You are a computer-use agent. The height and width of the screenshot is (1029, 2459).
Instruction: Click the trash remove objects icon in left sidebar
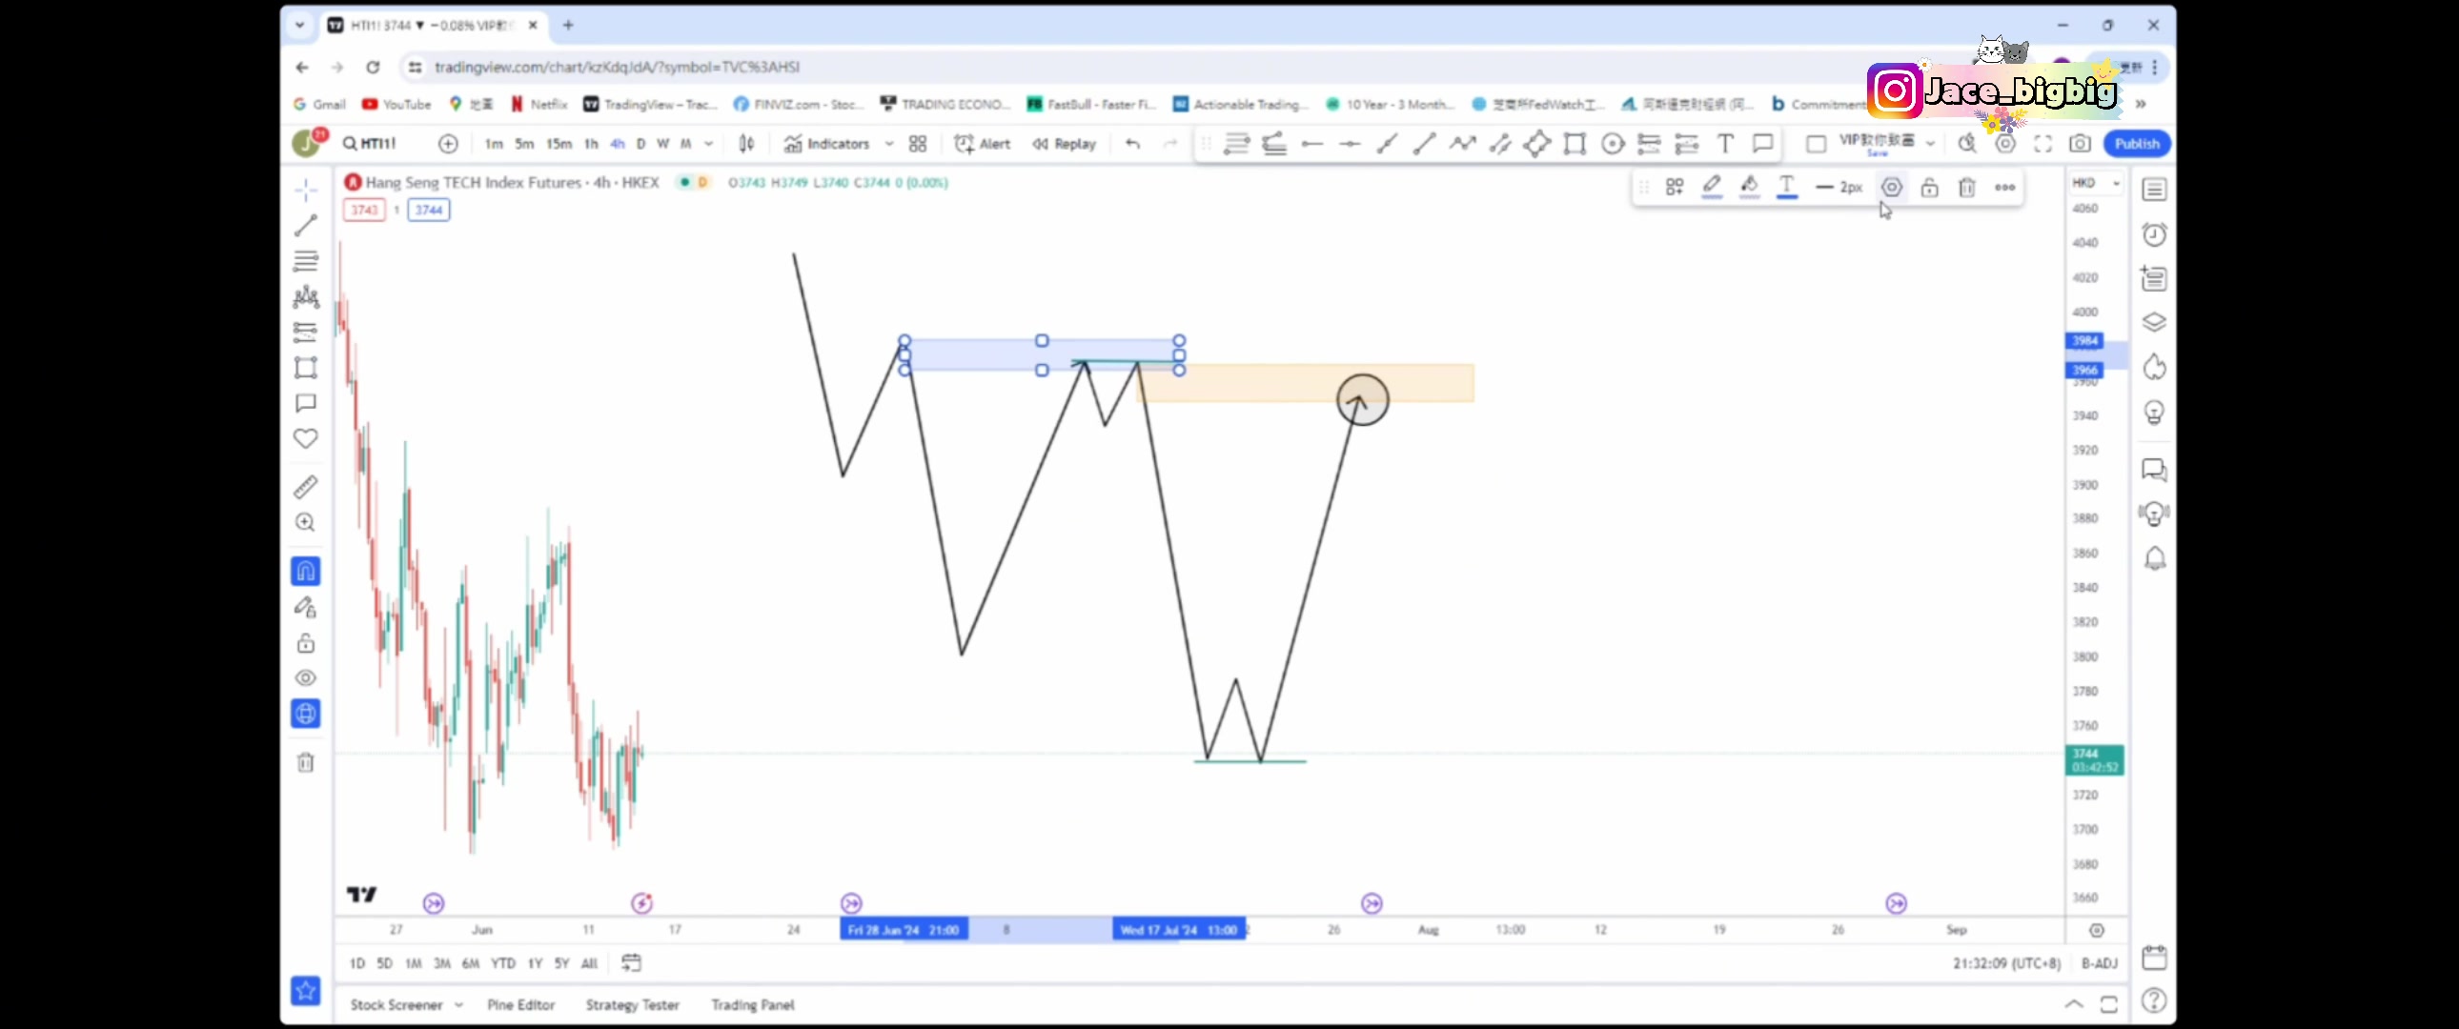(305, 761)
